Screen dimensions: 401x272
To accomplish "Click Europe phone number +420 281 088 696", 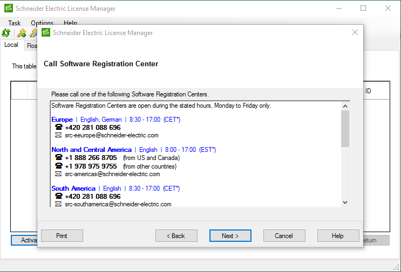I will tap(93, 127).
